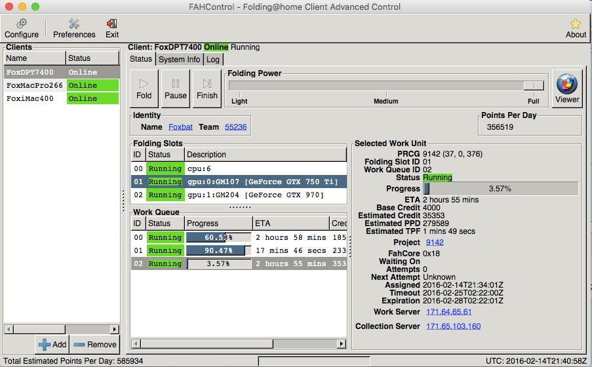Select slot 01 GeForce GTX 750 Ti
Viewport: 592px width, 367px height.
click(239, 182)
